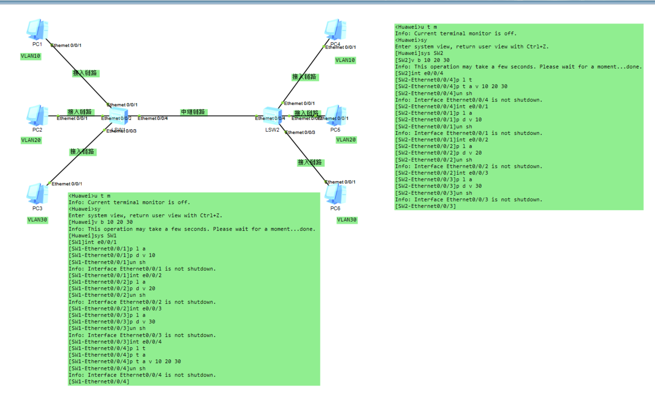The width and height of the screenshot is (655, 402).
Task: Select the 接入链路 label on PC2 link
Action: 80,112
